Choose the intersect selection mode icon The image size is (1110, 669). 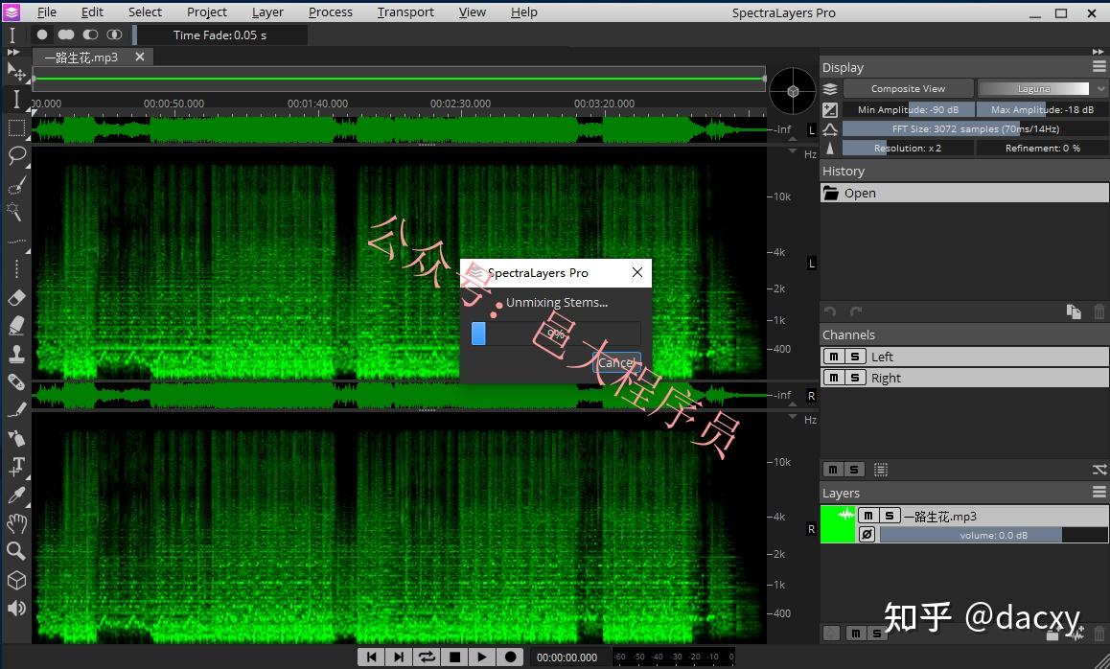point(114,35)
